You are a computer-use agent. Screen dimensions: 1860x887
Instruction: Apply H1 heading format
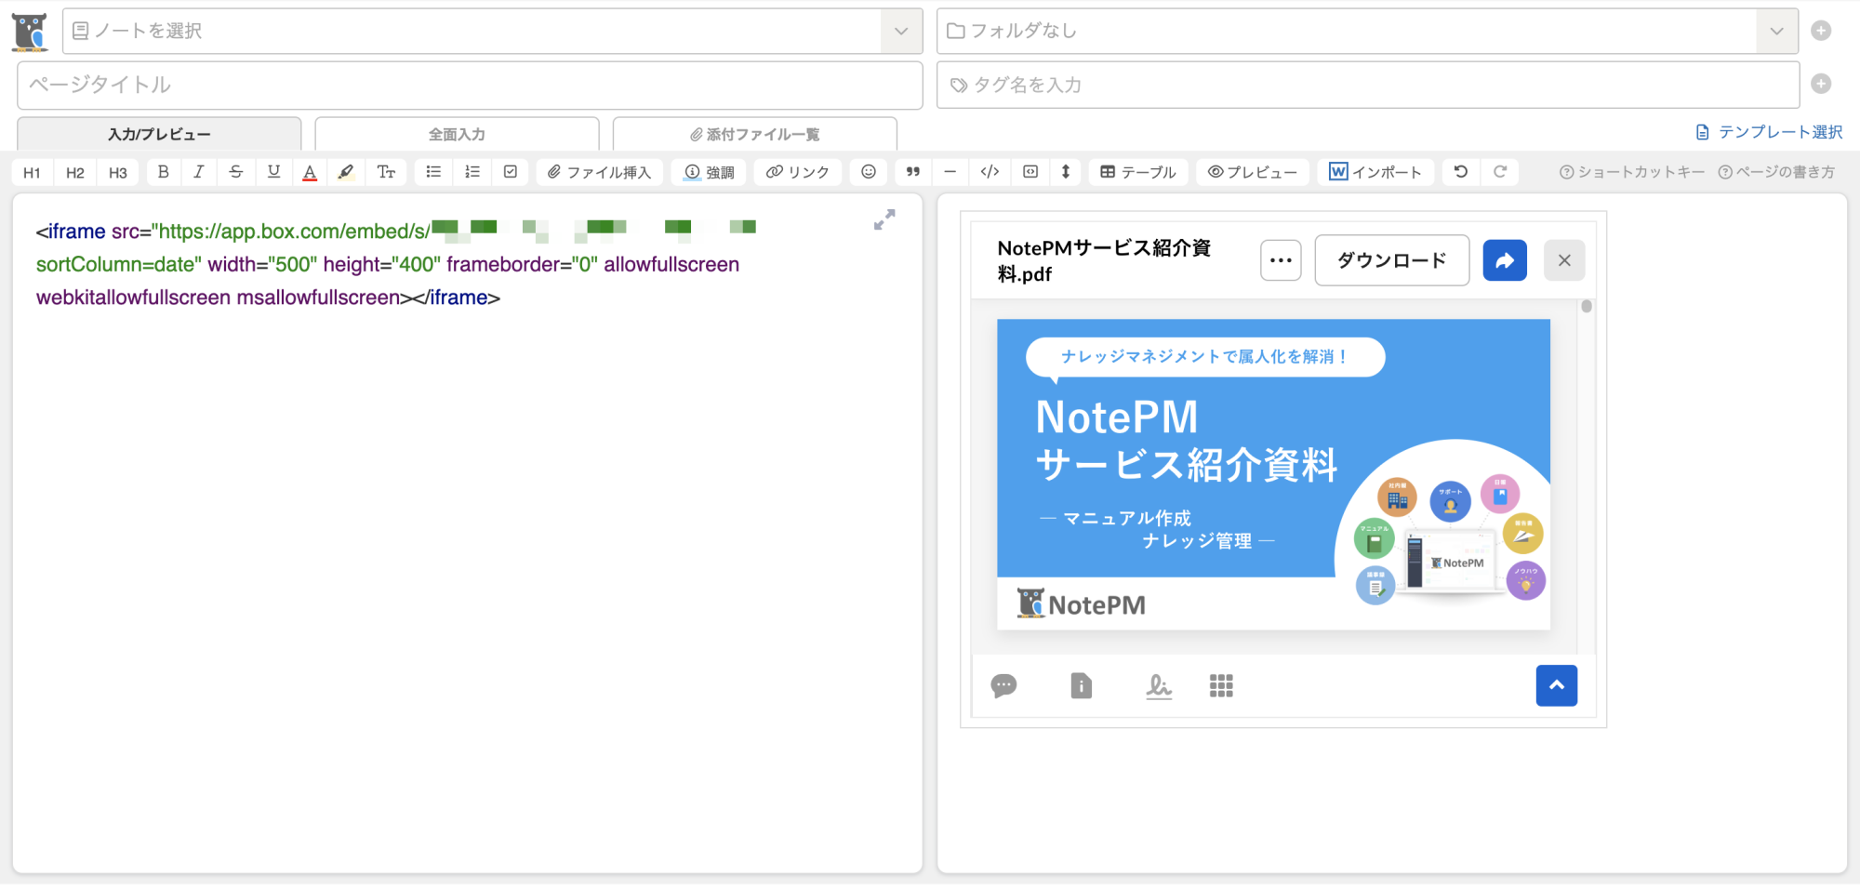(32, 173)
